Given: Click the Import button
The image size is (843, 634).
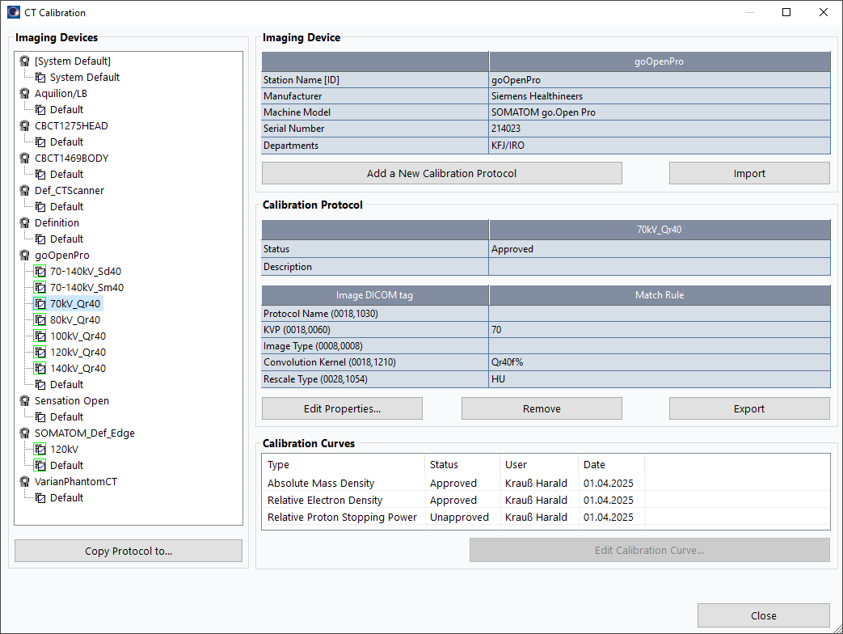Looking at the screenshot, I should (x=749, y=173).
